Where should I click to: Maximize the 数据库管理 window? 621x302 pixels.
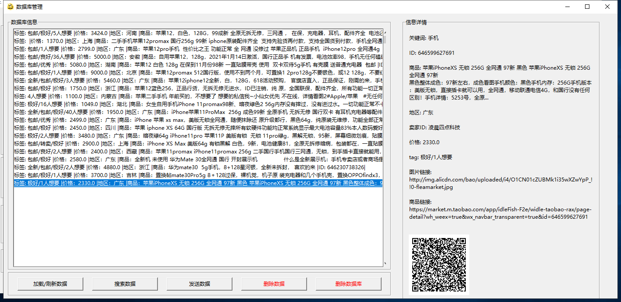pos(587,7)
